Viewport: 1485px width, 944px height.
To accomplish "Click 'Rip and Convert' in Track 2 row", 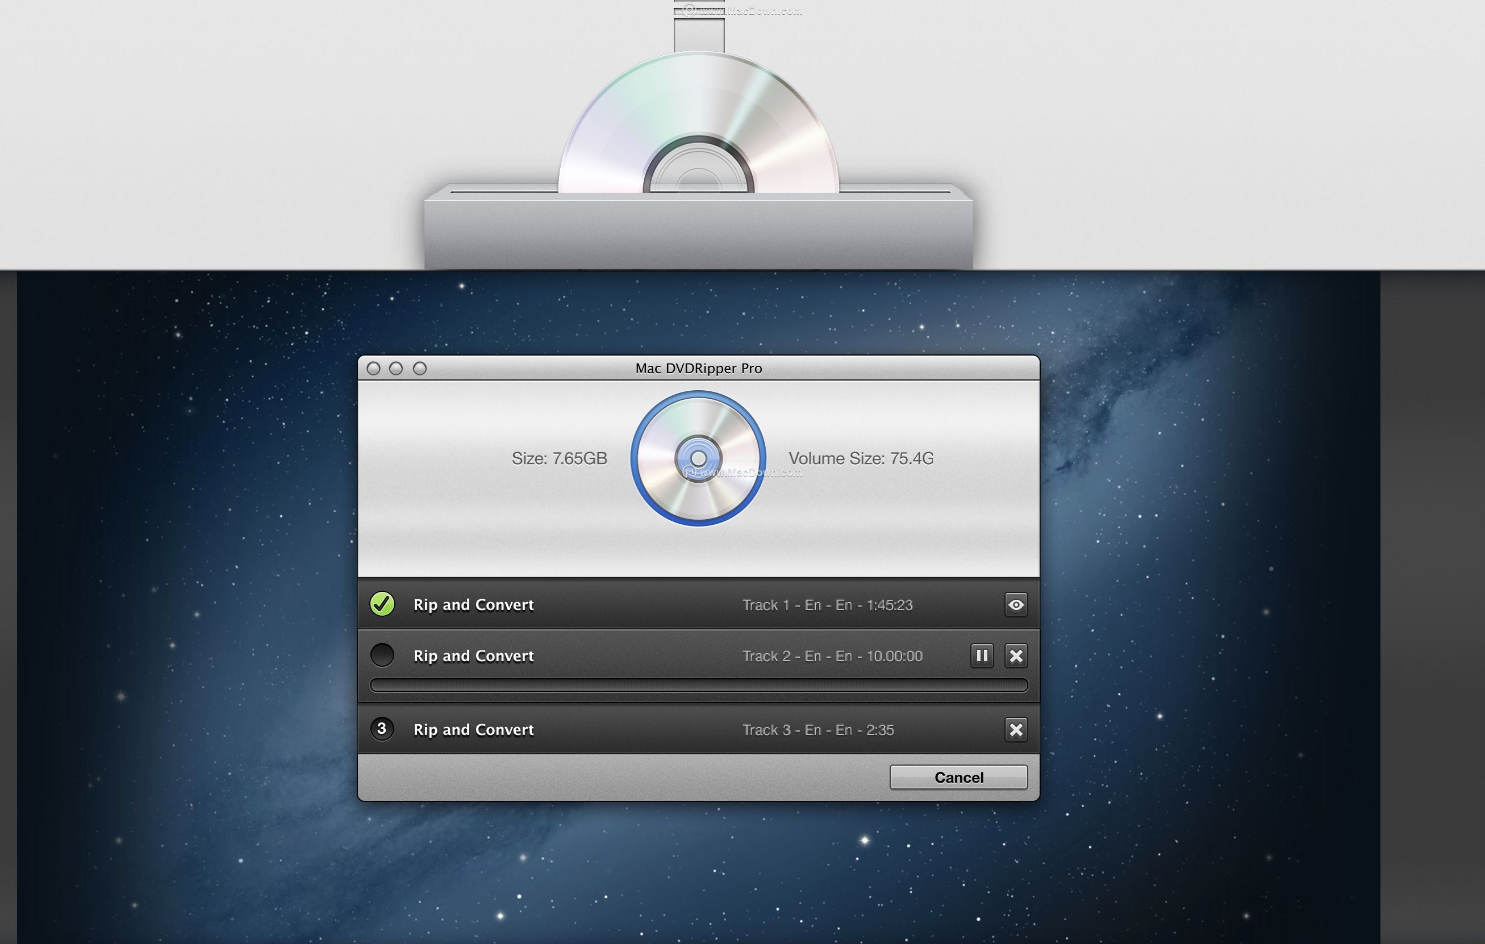I will pos(474,655).
